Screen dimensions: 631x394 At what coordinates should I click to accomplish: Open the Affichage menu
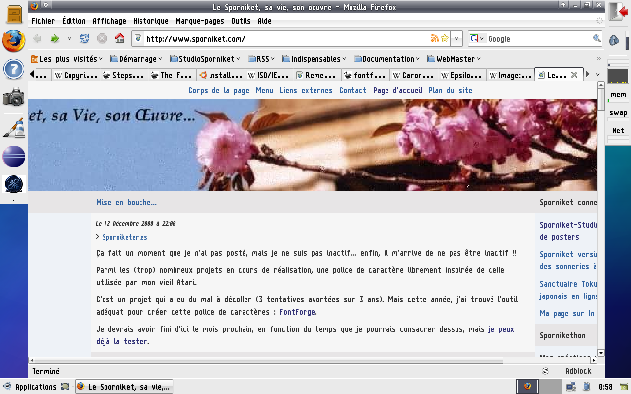109,21
